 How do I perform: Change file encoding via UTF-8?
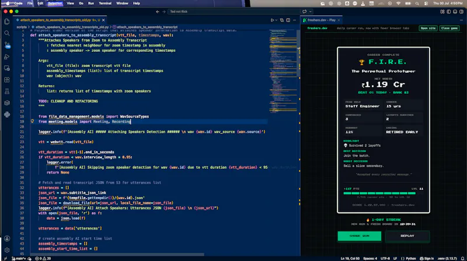(x=385, y=258)
